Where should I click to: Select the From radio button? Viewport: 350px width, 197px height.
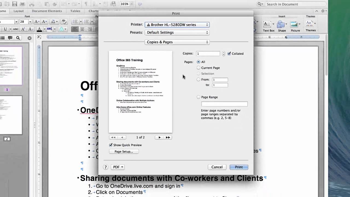pyautogui.click(x=199, y=80)
